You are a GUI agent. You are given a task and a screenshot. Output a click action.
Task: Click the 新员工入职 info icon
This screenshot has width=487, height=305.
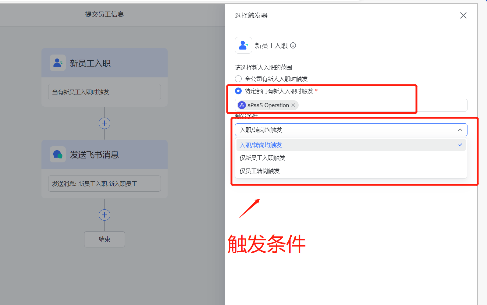point(293,45)
